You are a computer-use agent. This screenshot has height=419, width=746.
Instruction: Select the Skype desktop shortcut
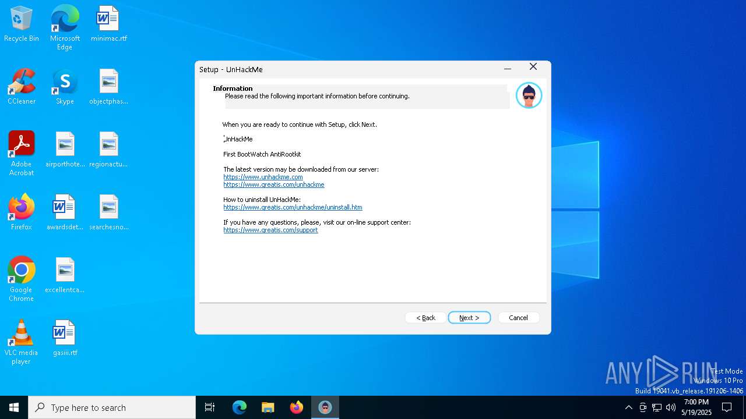coord(65,87)
